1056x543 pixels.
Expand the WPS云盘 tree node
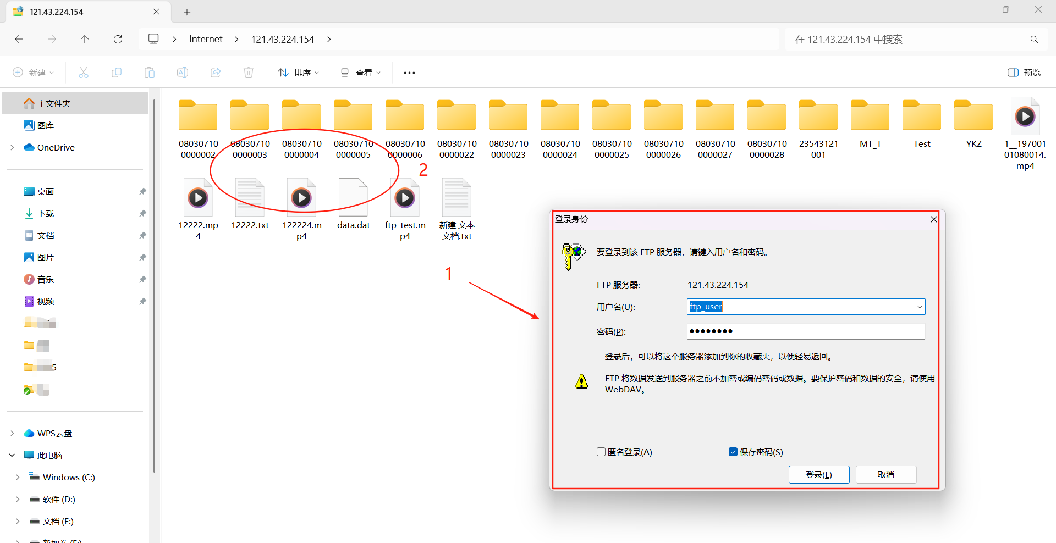12,433
